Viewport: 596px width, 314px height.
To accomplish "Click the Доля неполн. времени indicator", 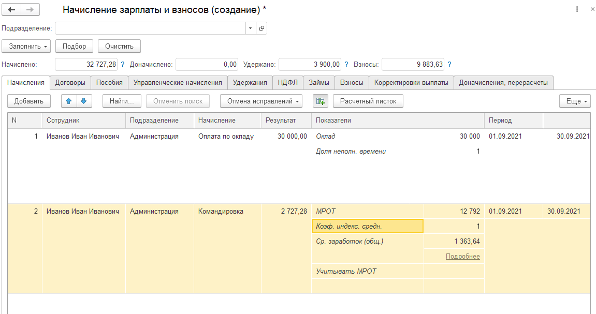I will point(351,152).
